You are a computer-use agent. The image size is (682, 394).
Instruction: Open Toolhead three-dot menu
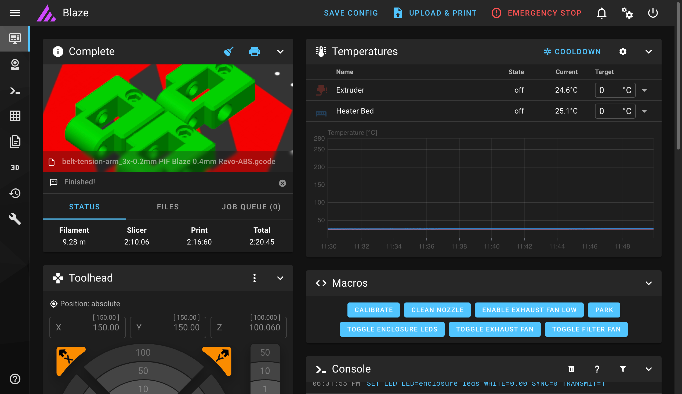(254, 278)
